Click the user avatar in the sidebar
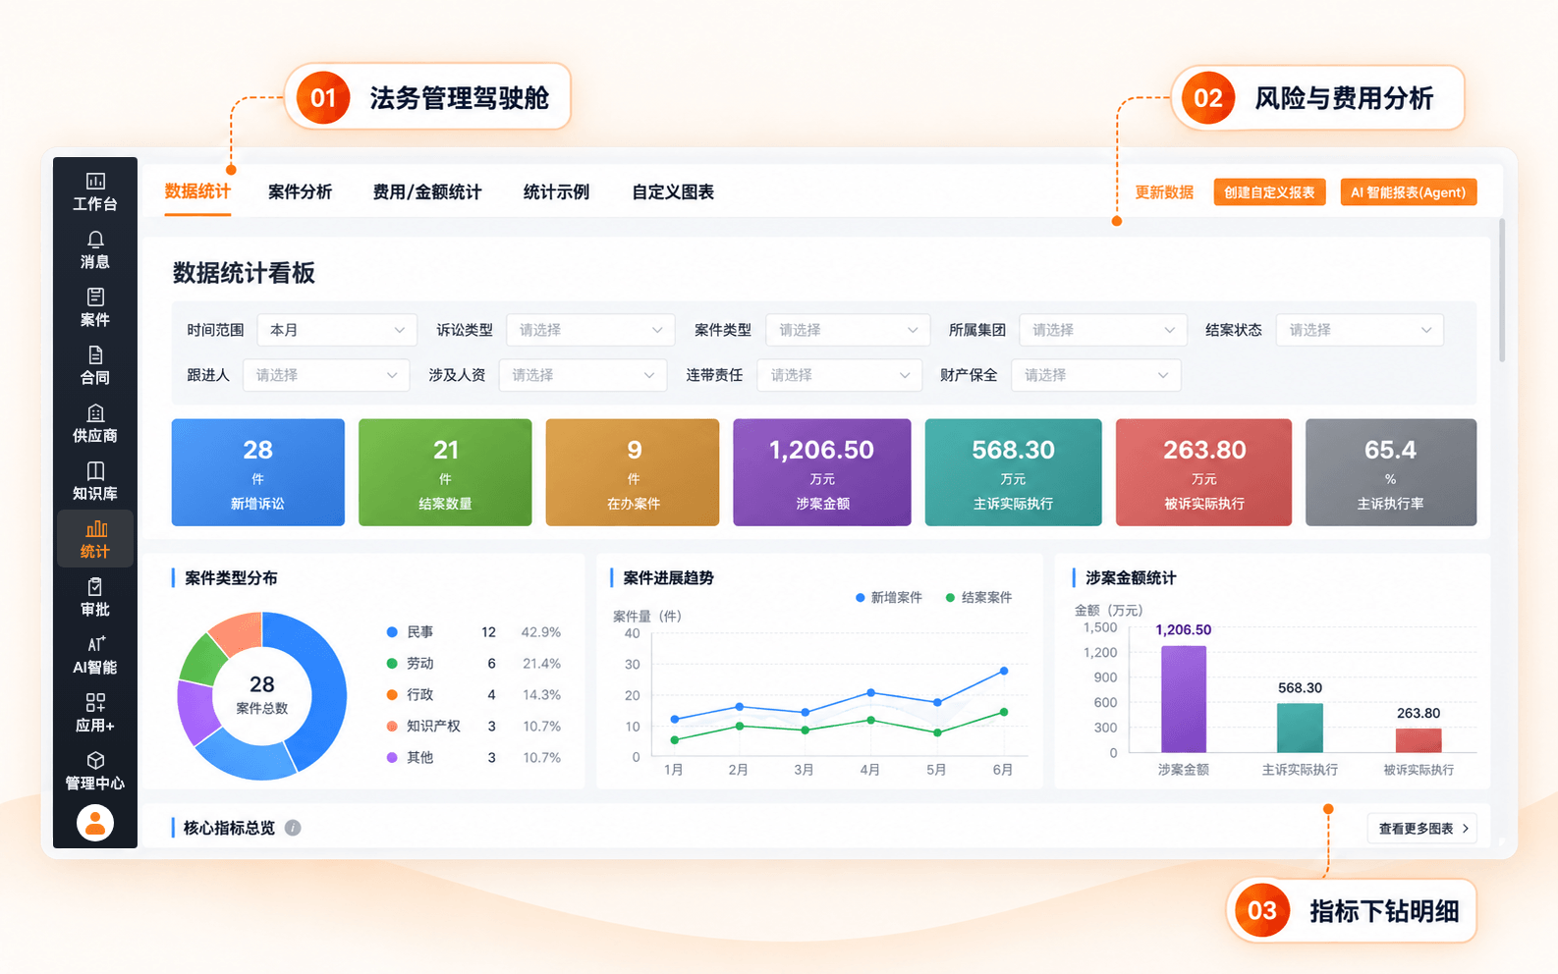The width and height of the screenshot is (1558, 974). pos(95,823)
